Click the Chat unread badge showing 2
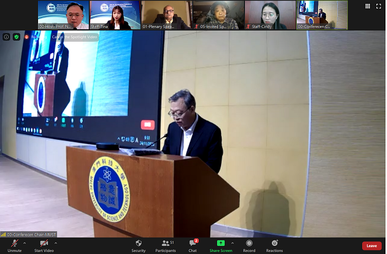The height and width of the screenshot is (254, 387). pos(196,241)
